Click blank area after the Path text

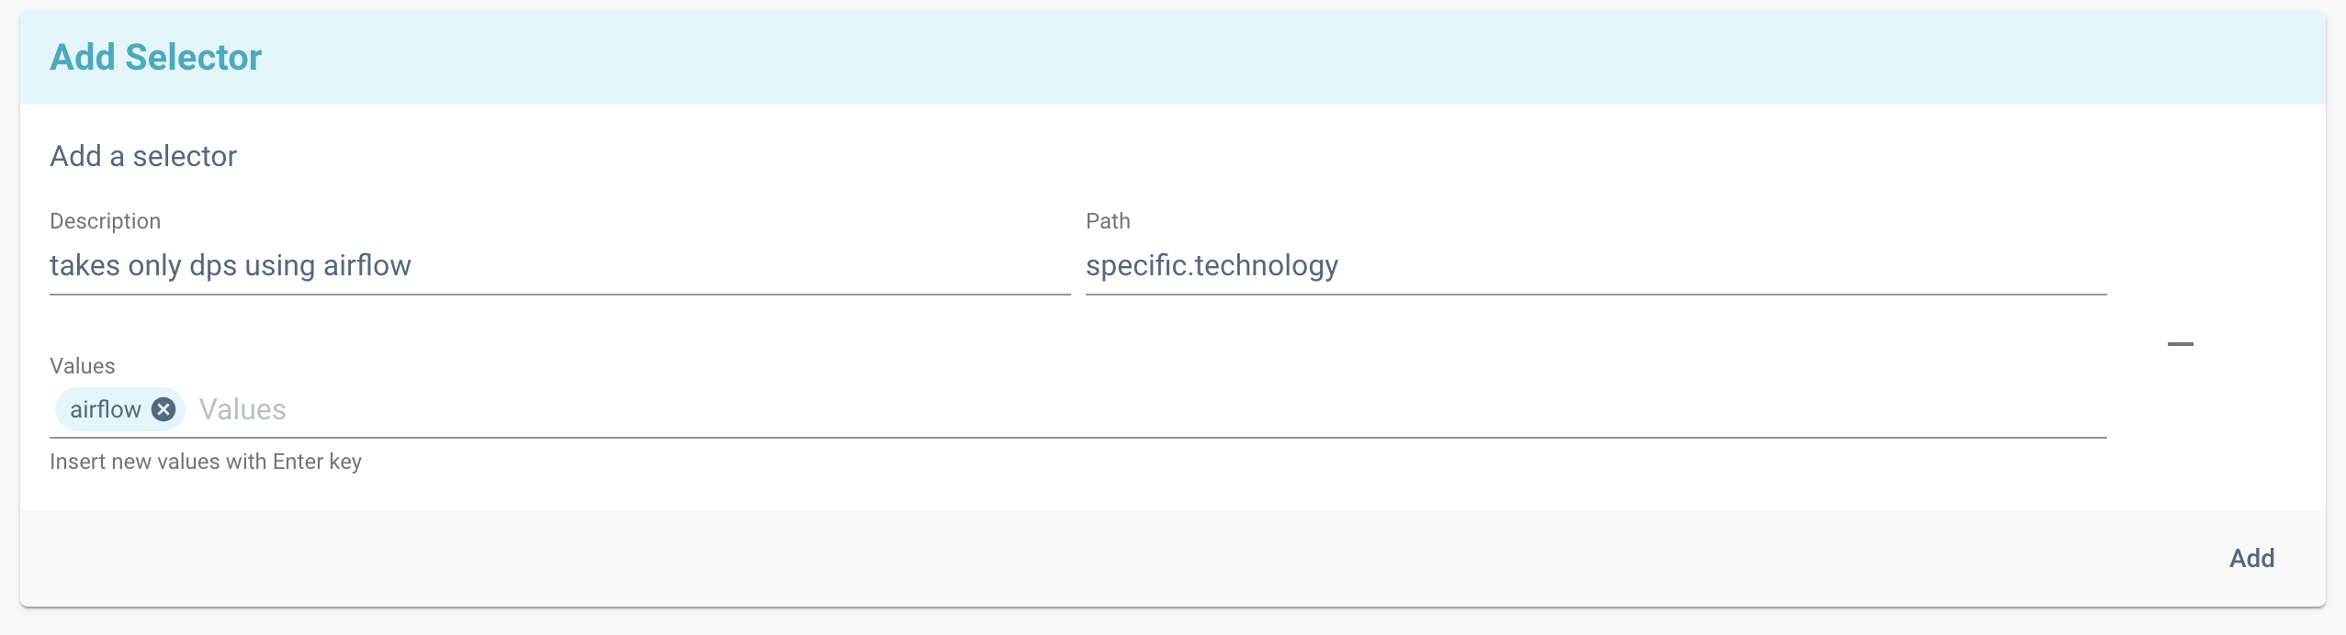point(1745,266)
